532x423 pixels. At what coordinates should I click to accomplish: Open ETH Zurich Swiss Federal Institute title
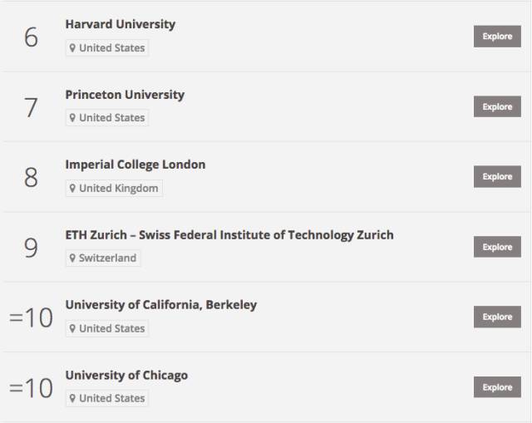[x=229, y=235]
